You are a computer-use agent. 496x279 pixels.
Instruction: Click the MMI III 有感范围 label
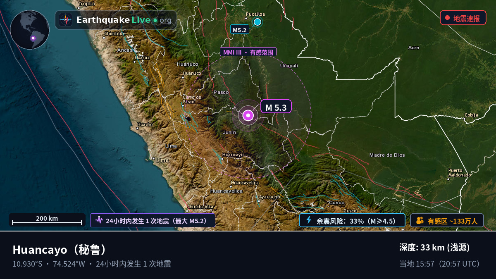248,52
